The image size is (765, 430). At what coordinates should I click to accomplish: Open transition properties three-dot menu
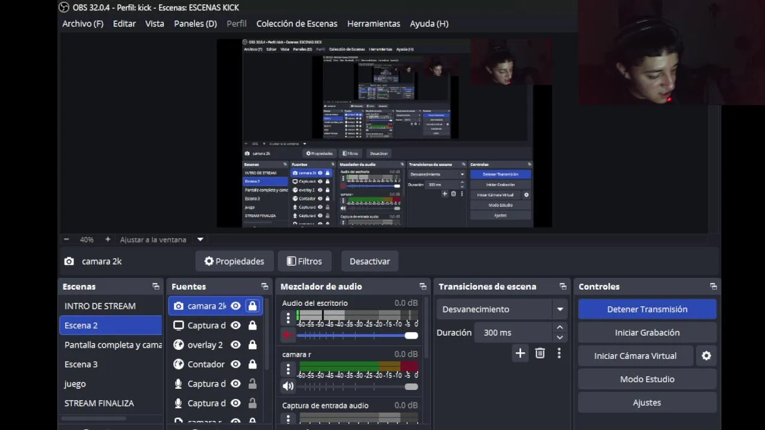click(x=559, y=354)
